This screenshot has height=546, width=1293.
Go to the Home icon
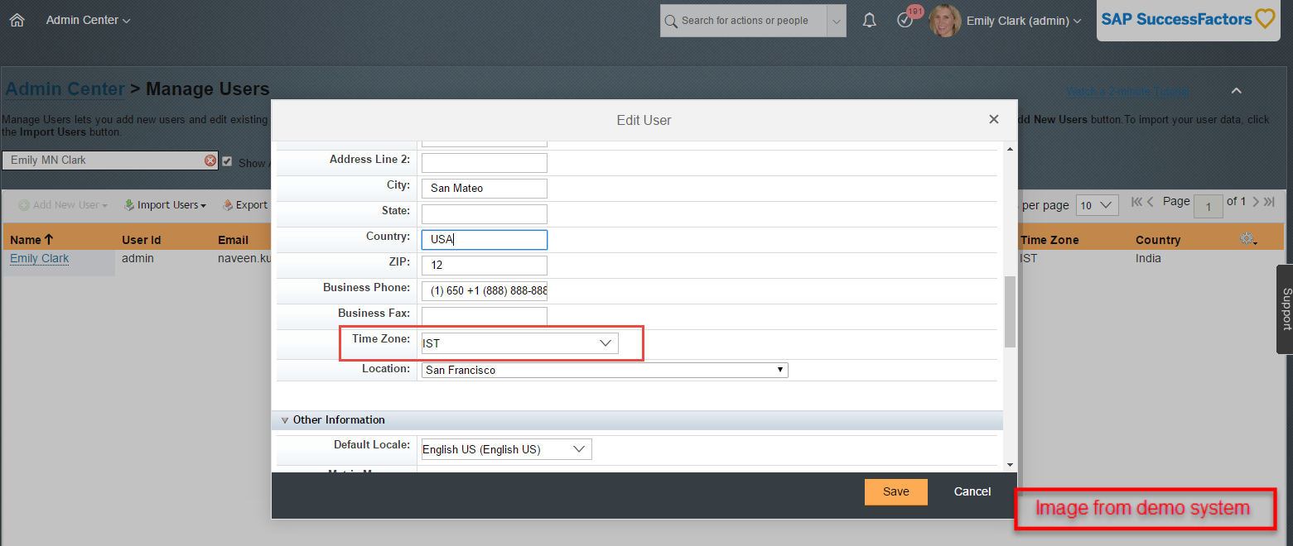click(x=17, y=21)
